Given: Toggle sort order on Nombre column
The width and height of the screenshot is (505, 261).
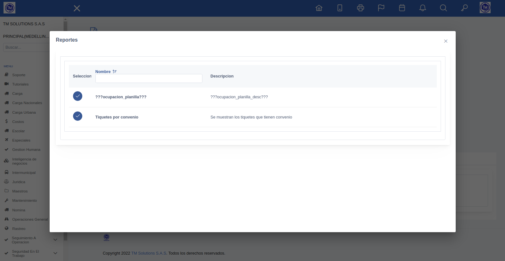Looking at the screenshot, I should coord(114,72).
